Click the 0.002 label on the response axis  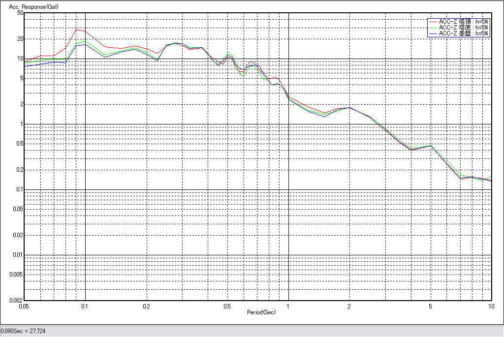(17, 300)
